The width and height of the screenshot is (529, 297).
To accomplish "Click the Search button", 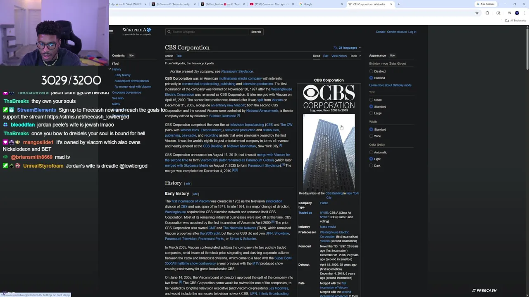I will [x=256, y=32].
